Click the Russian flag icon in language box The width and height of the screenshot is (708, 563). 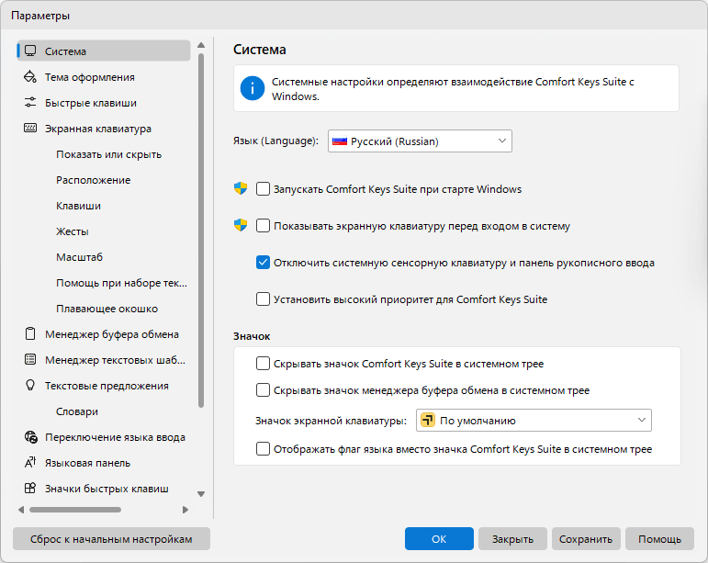[x=340, y=141]
